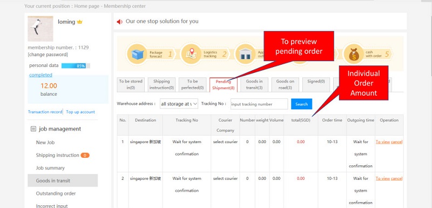This screenshot has height=208, width=432.
Task: Click the job management list icon
Action: click(x=33, y=129)
